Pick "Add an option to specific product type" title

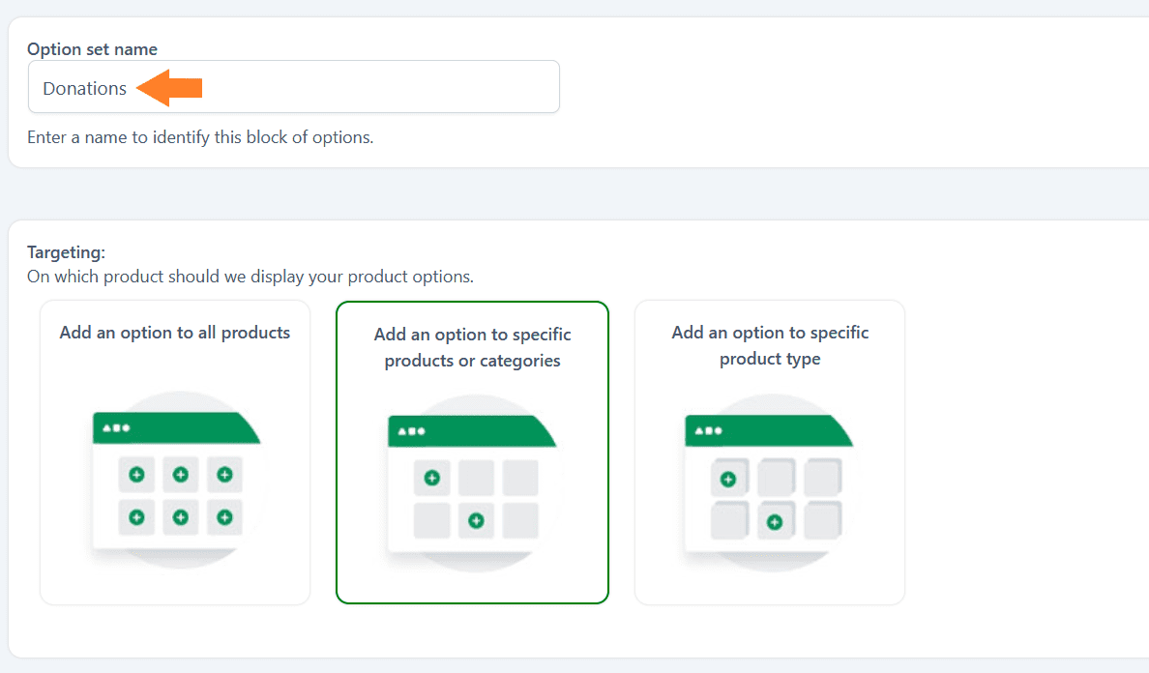[x=770, y=345]
